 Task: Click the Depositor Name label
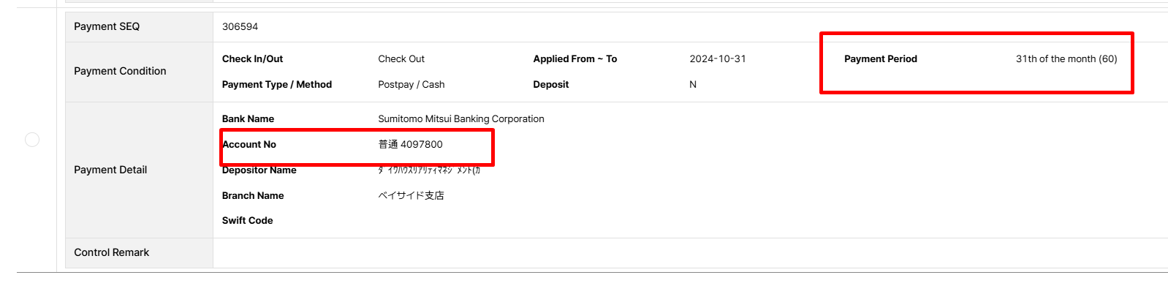click(x=259, y=170)
